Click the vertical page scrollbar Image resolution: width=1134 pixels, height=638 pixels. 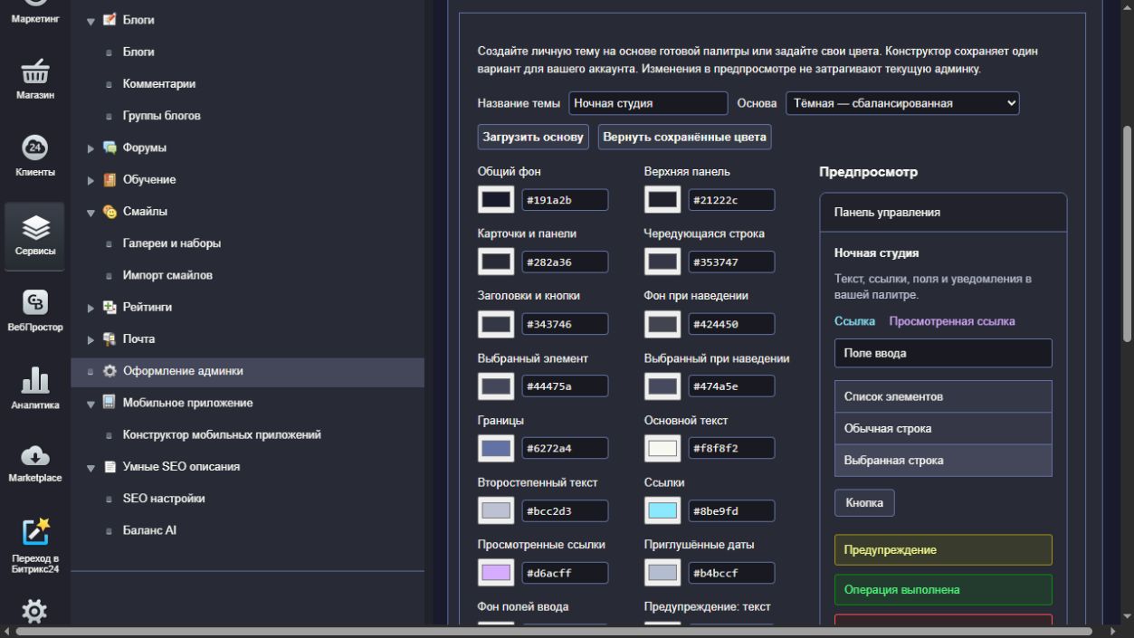click(1127, 234)
